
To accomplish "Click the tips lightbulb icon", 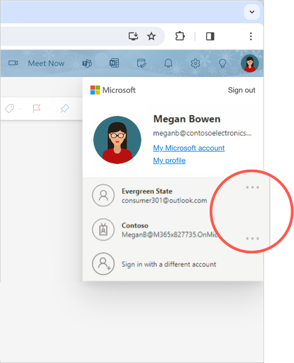I will click(x=222, y=63).
